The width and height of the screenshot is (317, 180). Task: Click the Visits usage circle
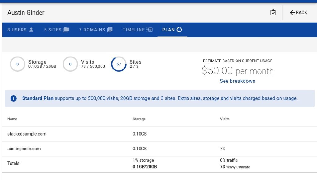tap(70, 64)
